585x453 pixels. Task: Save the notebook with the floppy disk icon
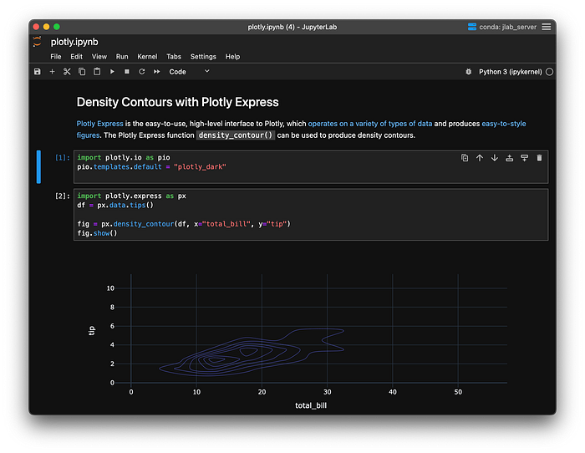point(38,72)
